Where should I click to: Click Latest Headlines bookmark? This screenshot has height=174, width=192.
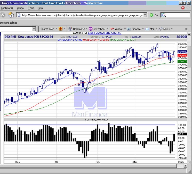pos(9,23)
